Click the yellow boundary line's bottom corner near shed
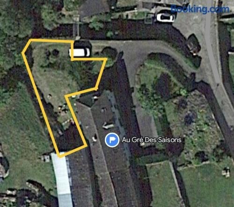This screenshot has height=207, width=234. point(60,155)
